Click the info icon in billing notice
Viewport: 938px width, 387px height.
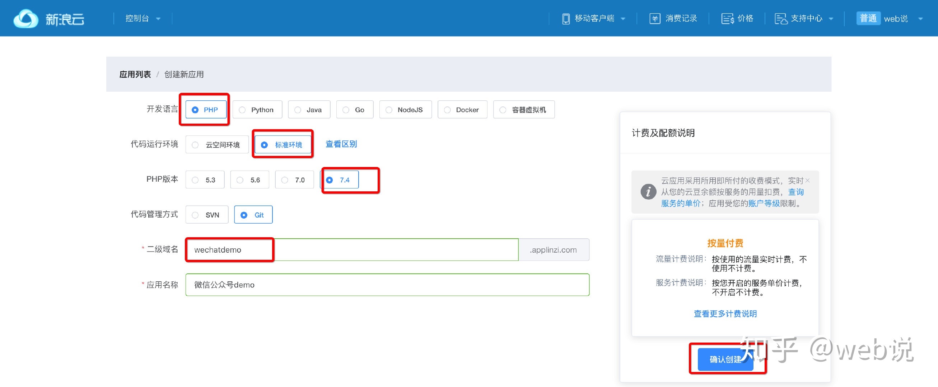(648, 191)
